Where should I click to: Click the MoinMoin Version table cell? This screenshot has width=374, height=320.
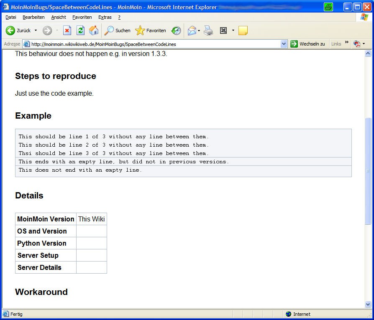46,219
